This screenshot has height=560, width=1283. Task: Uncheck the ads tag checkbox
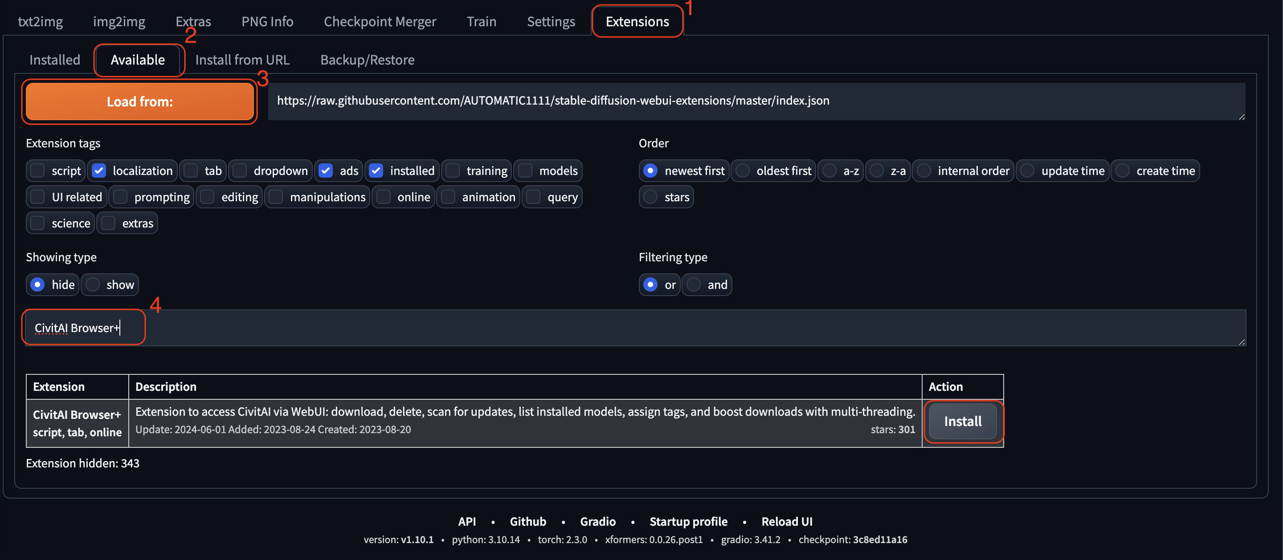[x=326, y=171]
